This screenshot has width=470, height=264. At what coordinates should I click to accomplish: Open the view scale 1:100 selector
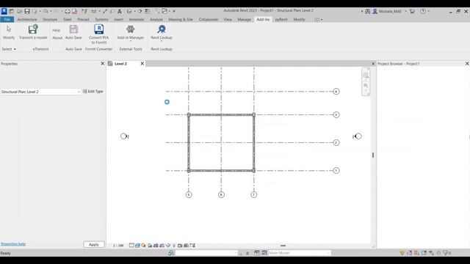click(118, 246)
